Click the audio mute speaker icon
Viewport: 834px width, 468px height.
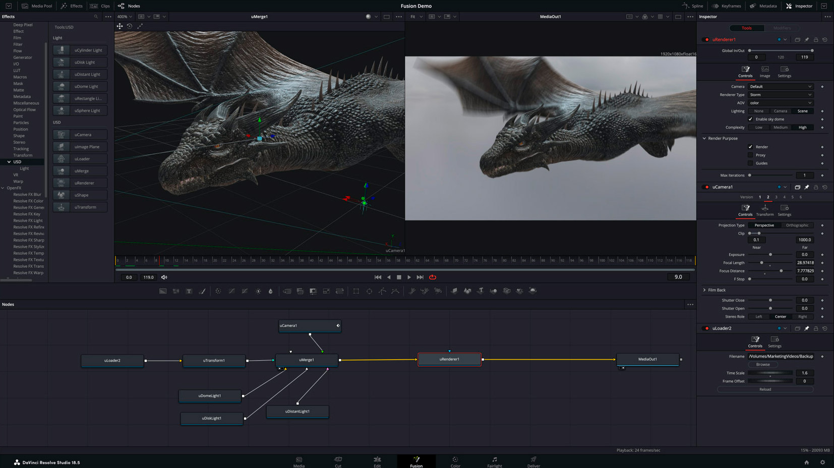[x=164, y=277]
